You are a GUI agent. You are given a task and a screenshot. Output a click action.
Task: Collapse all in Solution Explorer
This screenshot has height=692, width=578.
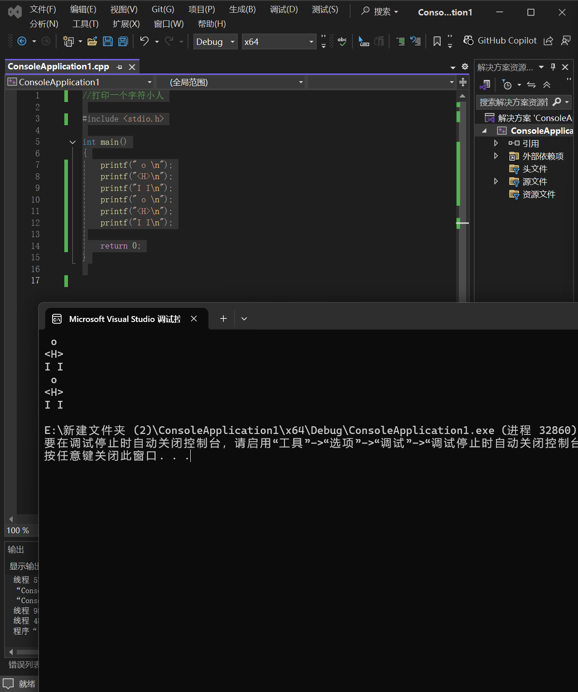(547, 85)
